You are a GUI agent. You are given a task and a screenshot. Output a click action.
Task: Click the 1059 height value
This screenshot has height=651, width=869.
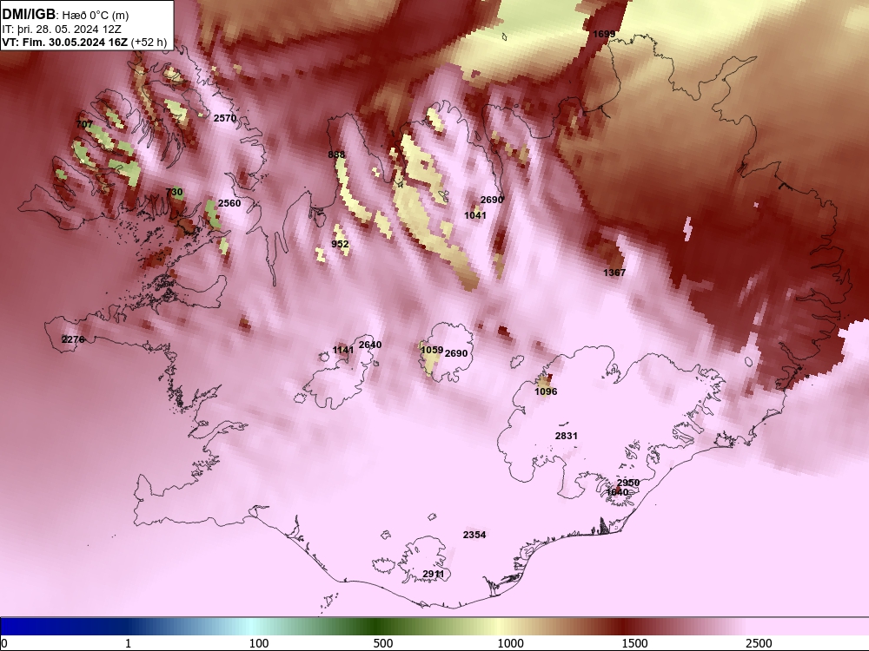432,350
